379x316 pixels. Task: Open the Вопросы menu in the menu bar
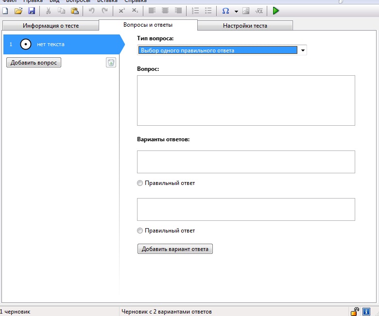[x=78, y=1]
